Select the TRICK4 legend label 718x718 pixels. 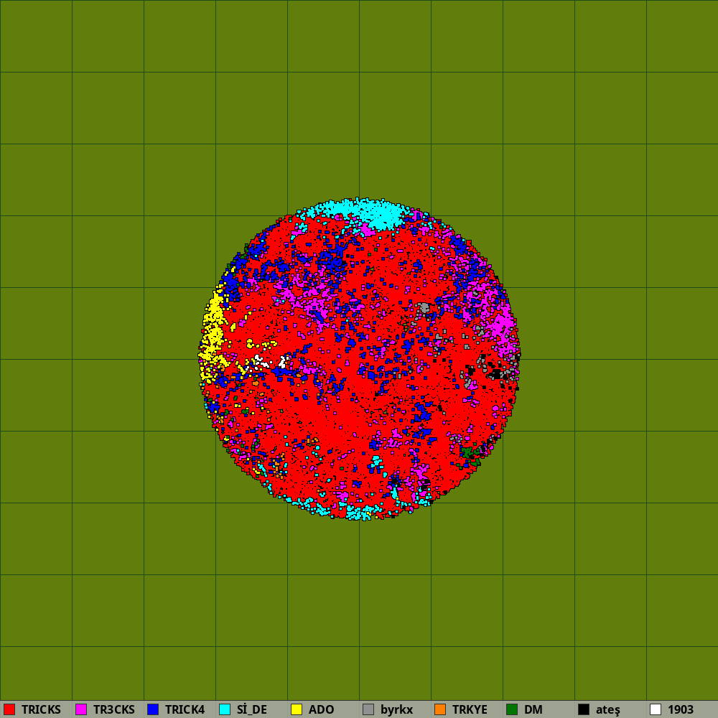coord(185,710)
